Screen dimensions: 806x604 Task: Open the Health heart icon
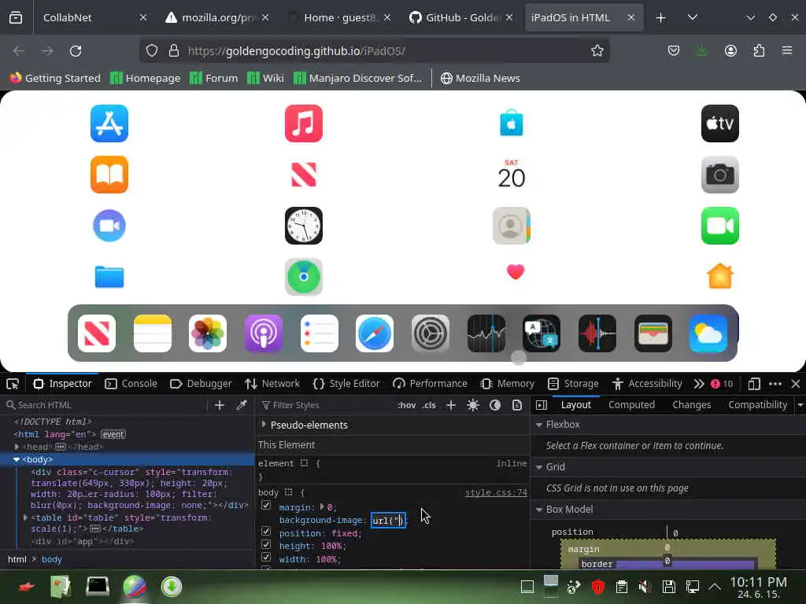[x=515, y=271]
